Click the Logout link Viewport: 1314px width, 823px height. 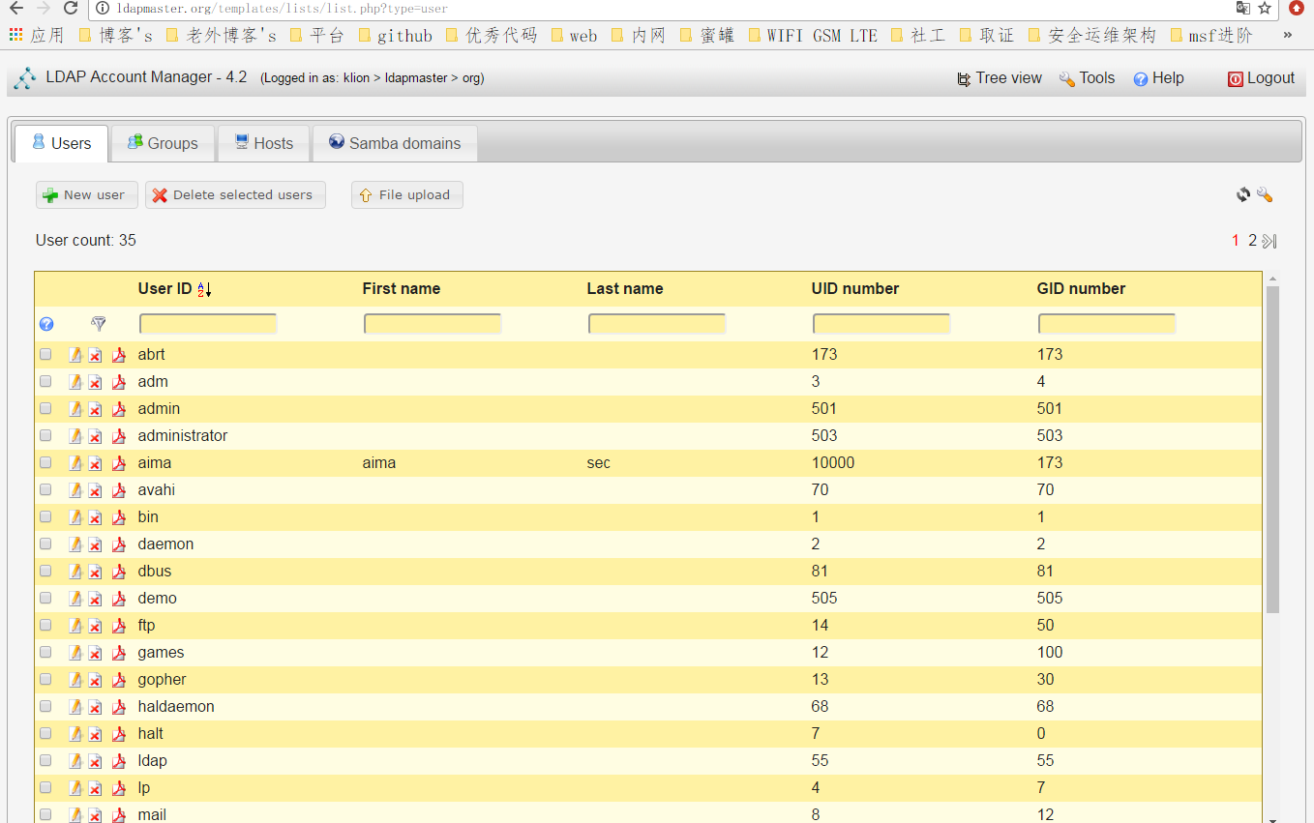[1261, 78]
